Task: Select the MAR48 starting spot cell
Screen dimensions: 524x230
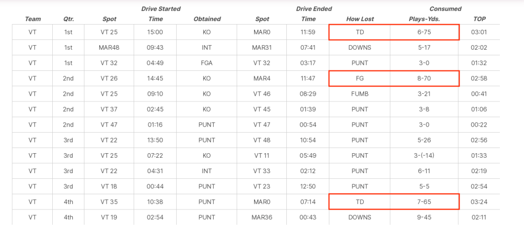Action: pos(109,48)
